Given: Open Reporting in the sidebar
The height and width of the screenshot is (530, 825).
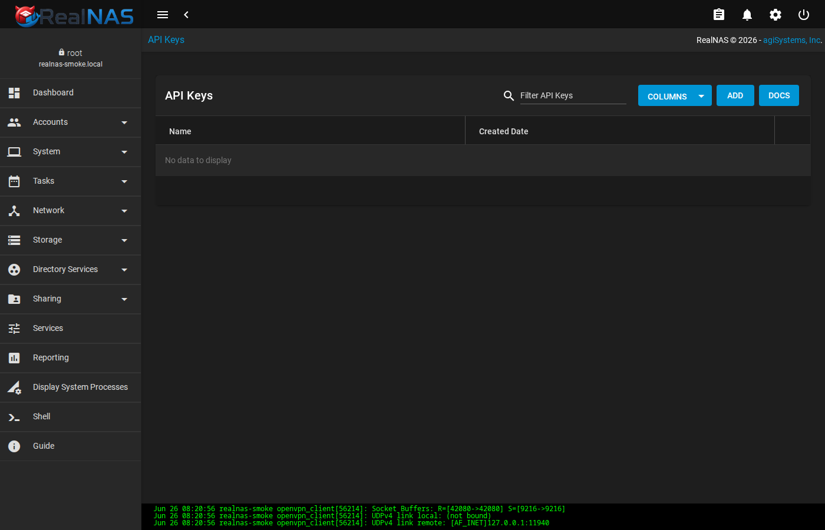Looking at the screenshot, I should tap(71, 358).
